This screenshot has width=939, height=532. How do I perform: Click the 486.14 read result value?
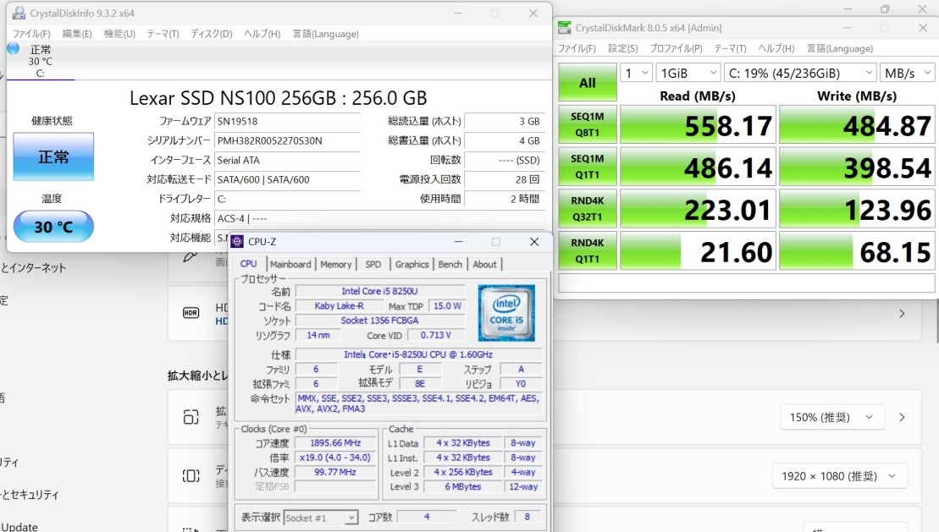click(698, 167)
